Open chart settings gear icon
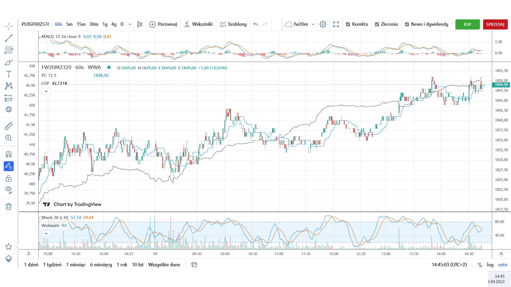This screenshot has width=511, height=287. [x=323, y=24]
